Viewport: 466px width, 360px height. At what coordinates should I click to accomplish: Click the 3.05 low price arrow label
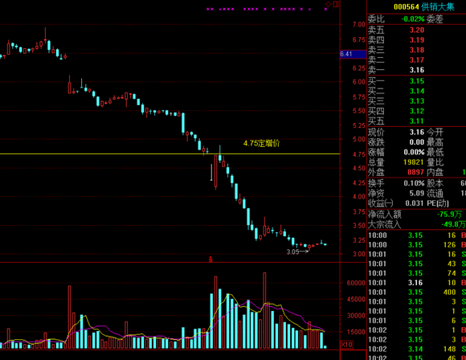(x=298, y=252)
